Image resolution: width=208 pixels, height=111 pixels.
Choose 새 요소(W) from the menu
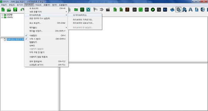pos(46,8)
